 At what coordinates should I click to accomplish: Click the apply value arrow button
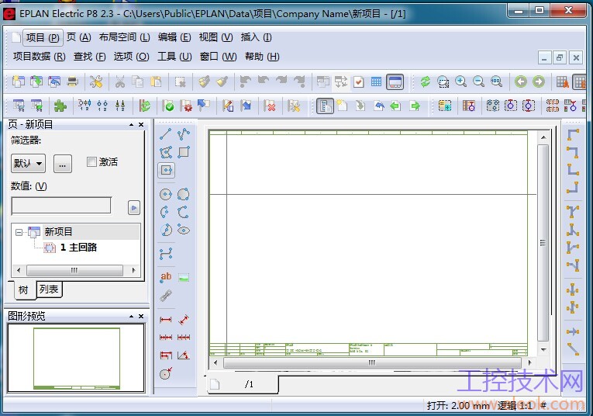click(x=134, y=207)
